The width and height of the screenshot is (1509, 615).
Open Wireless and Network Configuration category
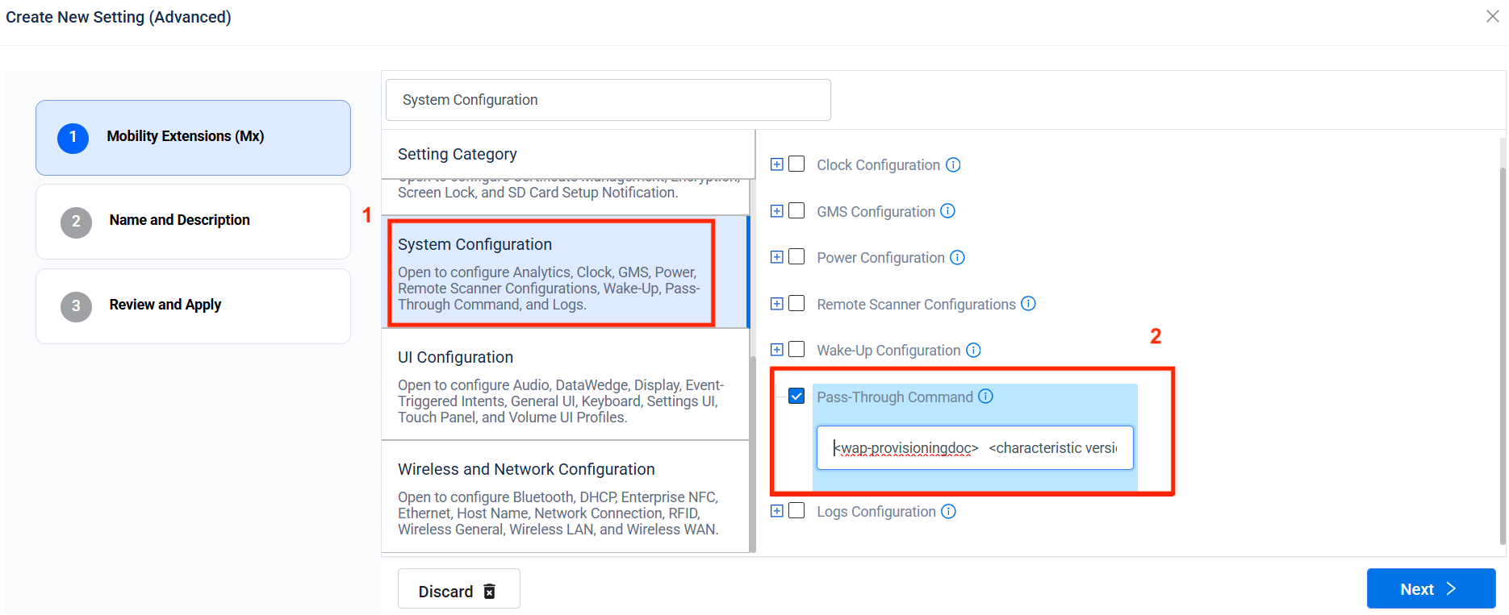tap(565, 497)
